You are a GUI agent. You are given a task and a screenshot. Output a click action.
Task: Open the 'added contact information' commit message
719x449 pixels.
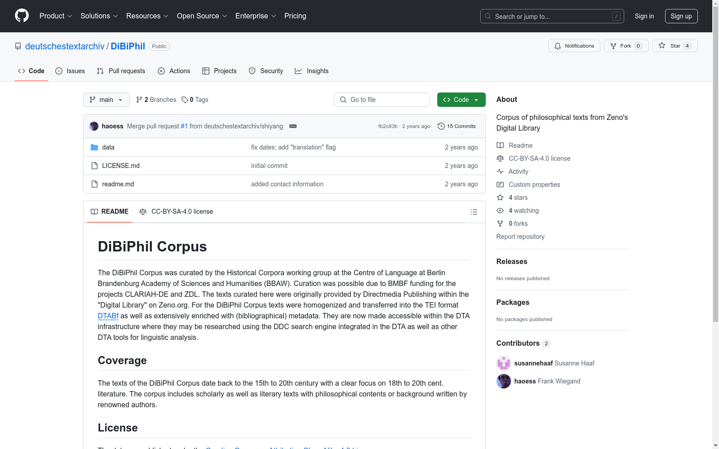(287, 184)
